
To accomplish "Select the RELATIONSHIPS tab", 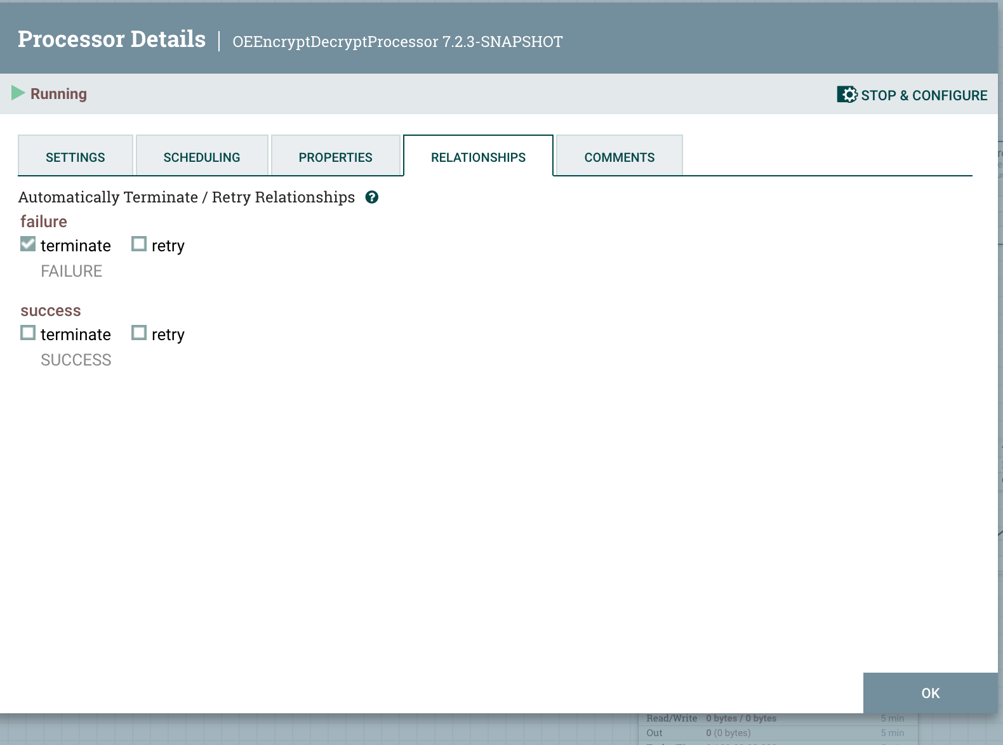I will pyautogui.click(x=478, y=157).
